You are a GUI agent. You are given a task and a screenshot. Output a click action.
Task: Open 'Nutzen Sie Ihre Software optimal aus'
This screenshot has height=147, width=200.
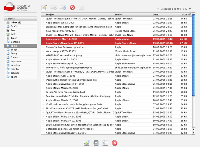click(117, 47)
